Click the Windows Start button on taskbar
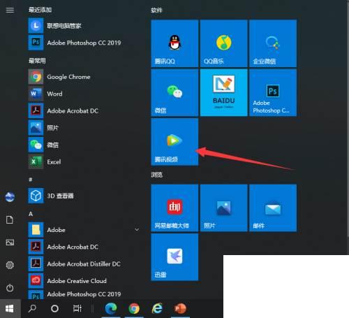The width and height of the screenshot is (349, 318). 10,309
